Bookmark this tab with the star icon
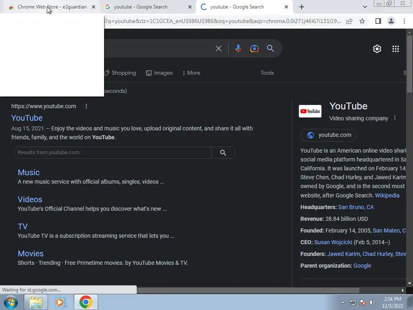 coord(362,21)
